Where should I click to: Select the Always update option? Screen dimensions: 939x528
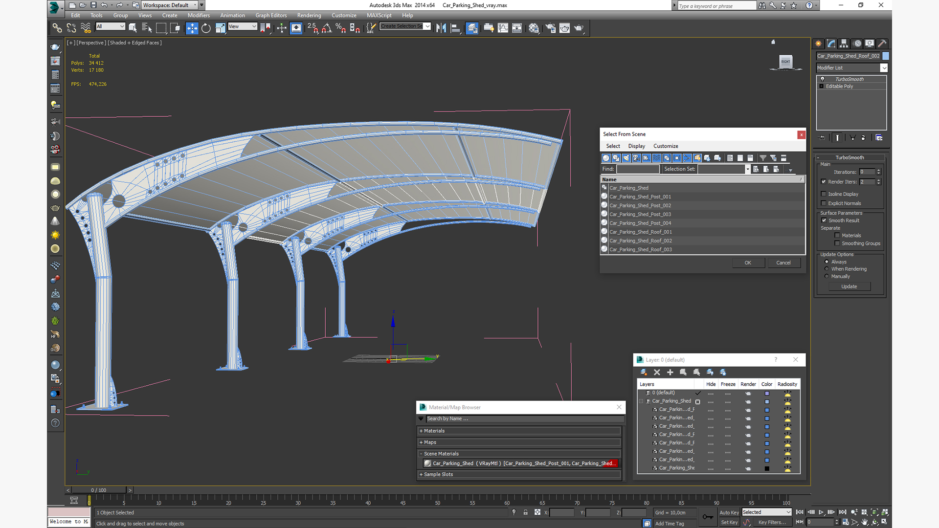coord(827,262)
